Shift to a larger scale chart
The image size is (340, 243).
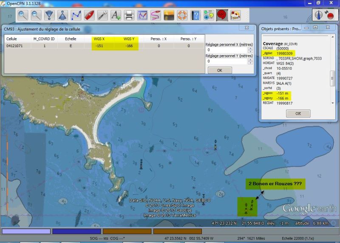pyautogui.click(x=49, y=15)
